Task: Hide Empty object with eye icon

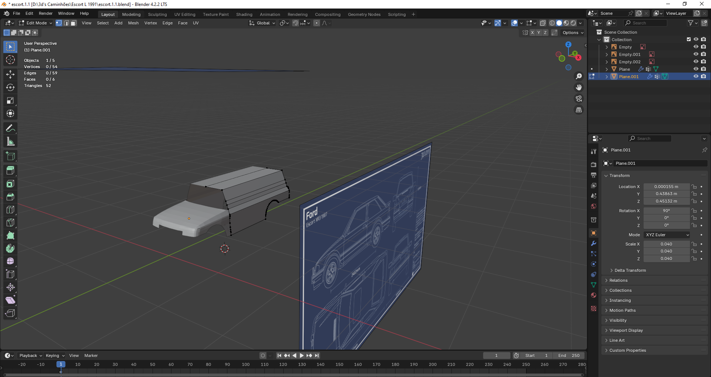Action: coord(696,47)
